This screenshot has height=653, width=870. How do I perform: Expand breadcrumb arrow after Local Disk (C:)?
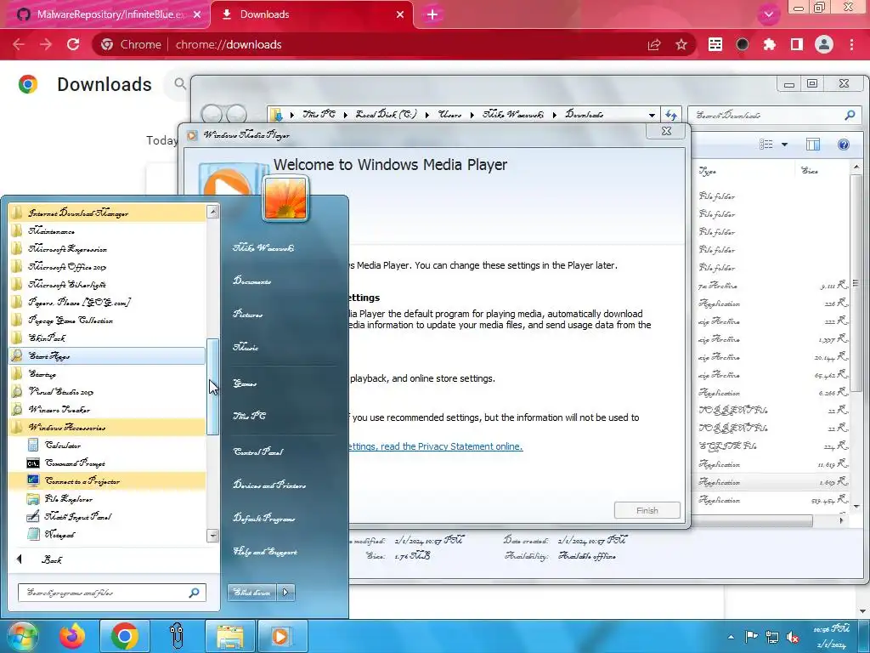[x=427, y=115]
